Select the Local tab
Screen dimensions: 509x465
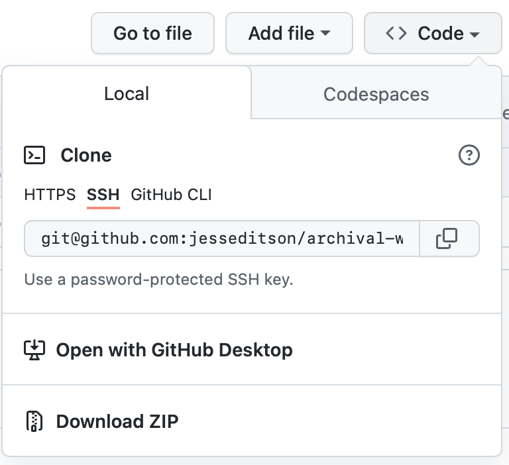127,93
